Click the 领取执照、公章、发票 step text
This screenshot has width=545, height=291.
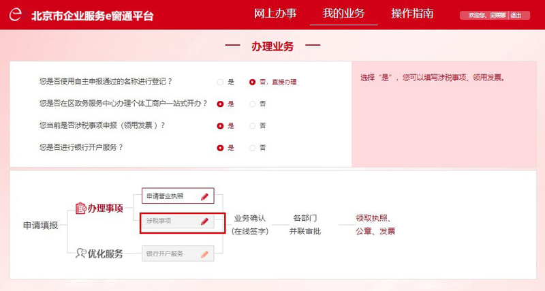375,225
